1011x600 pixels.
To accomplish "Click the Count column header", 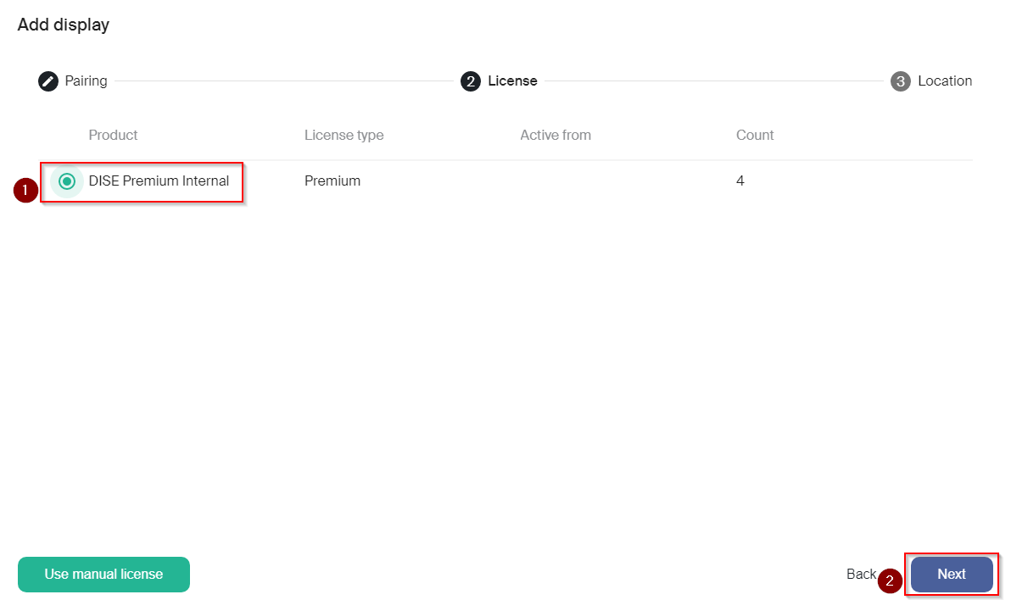I will click(754, 135).
